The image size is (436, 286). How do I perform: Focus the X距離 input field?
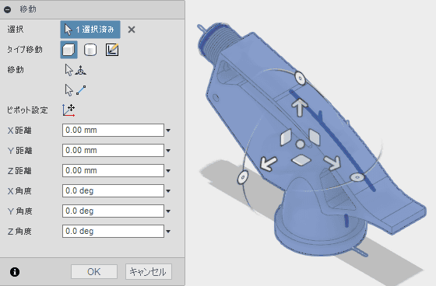tap(113, 131)
